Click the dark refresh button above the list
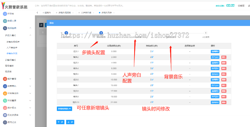 (x=41, y=25)
